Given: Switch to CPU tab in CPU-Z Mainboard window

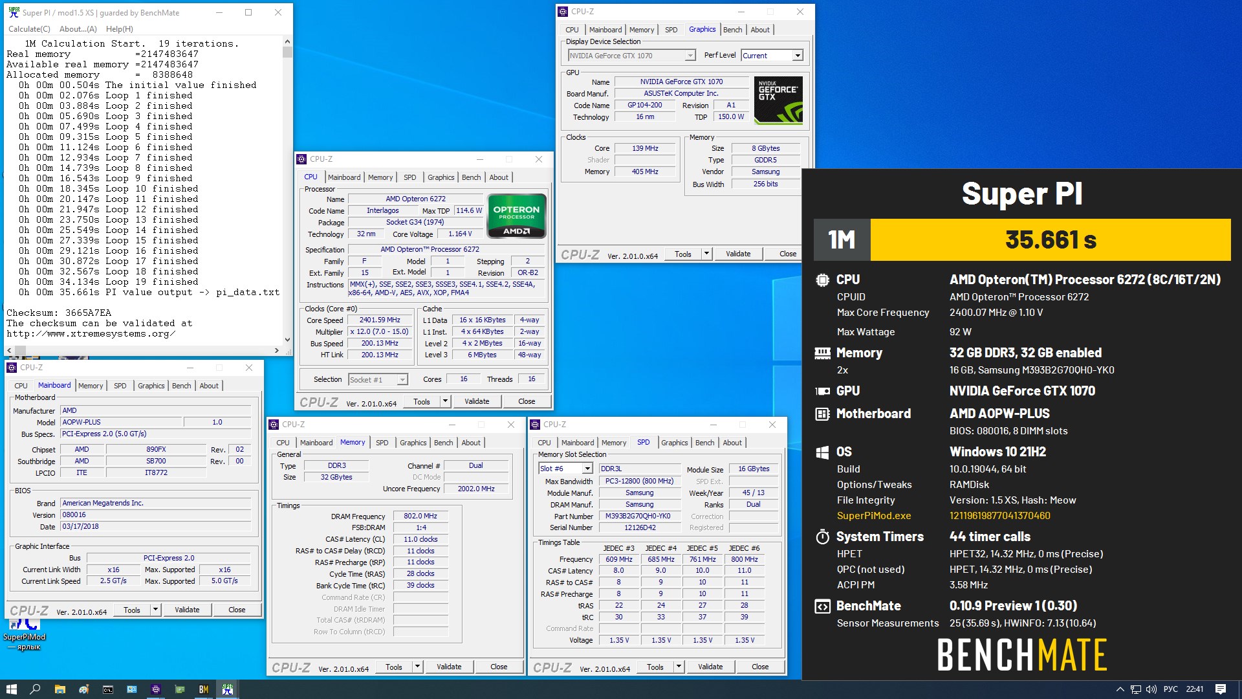Looking at the screenshot, I should point(21,386).
